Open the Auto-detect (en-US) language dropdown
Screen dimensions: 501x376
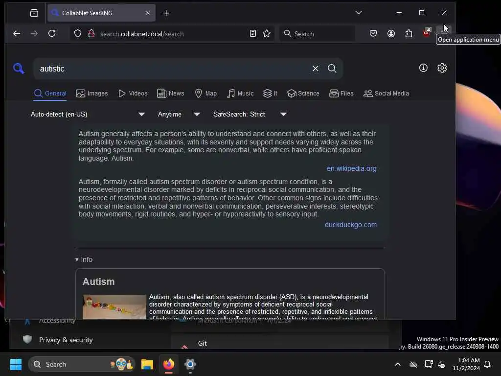[88, 114]
